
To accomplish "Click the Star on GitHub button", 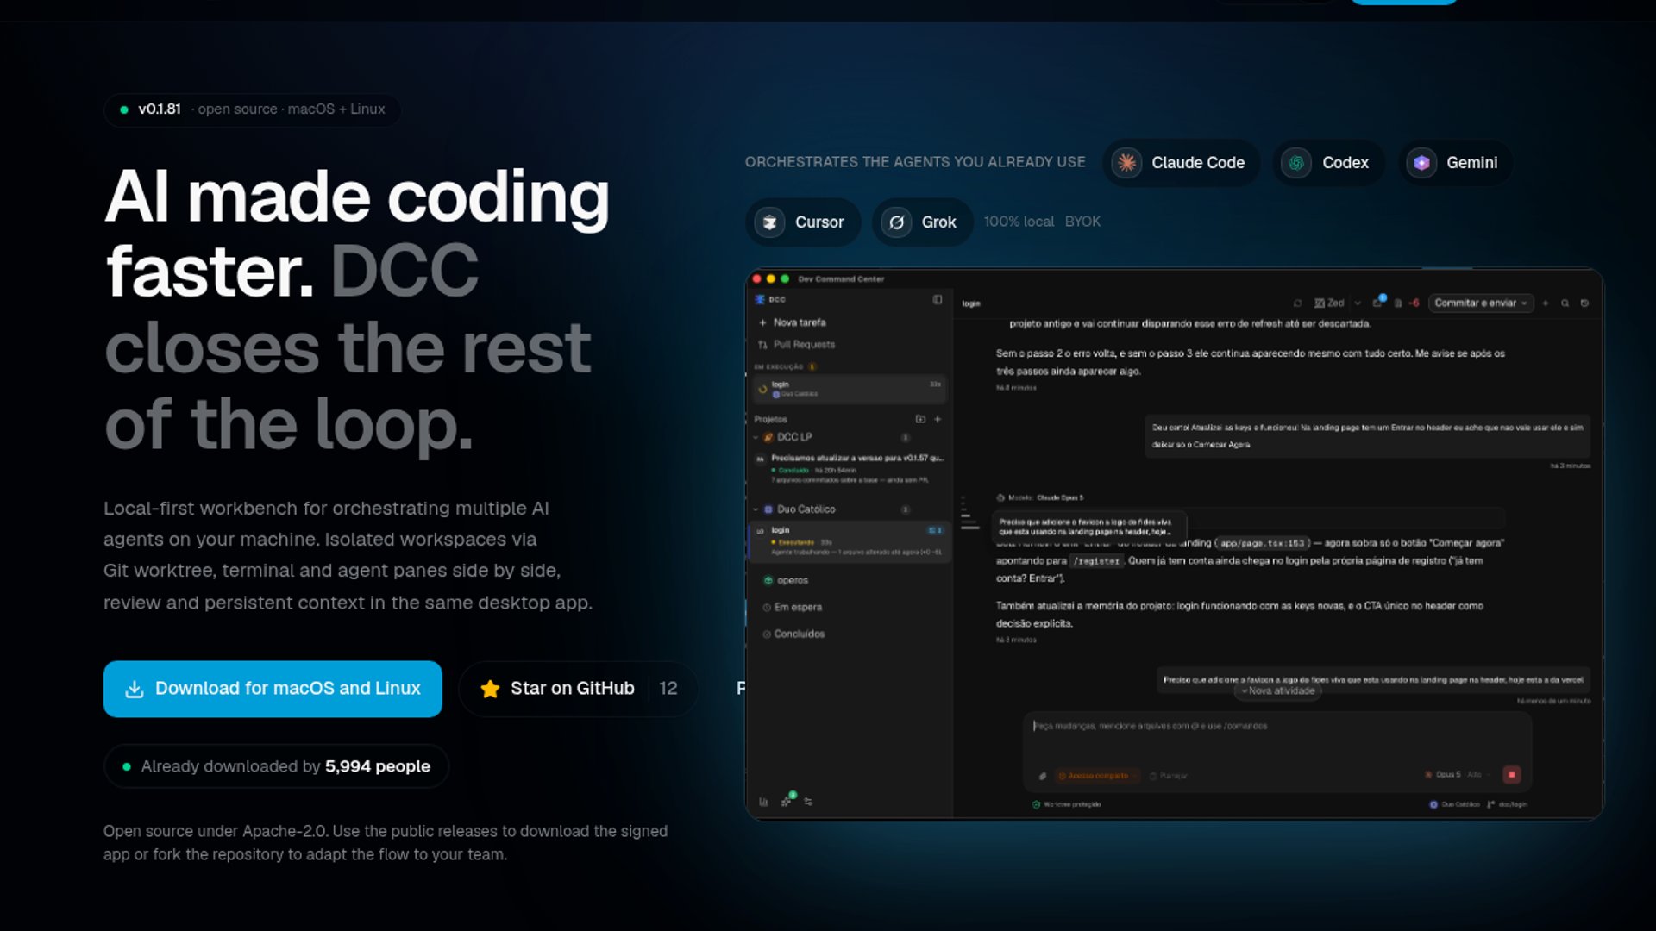I will click(x=578, y=689).
